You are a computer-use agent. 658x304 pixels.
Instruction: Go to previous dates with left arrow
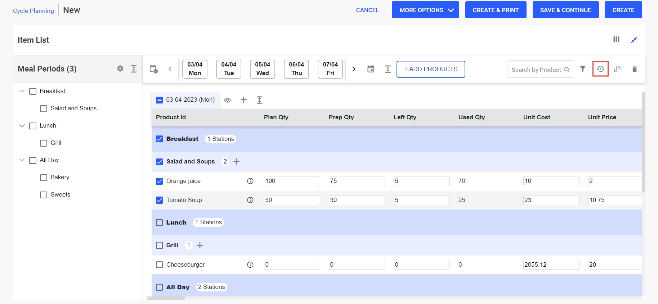coord(170,69)
